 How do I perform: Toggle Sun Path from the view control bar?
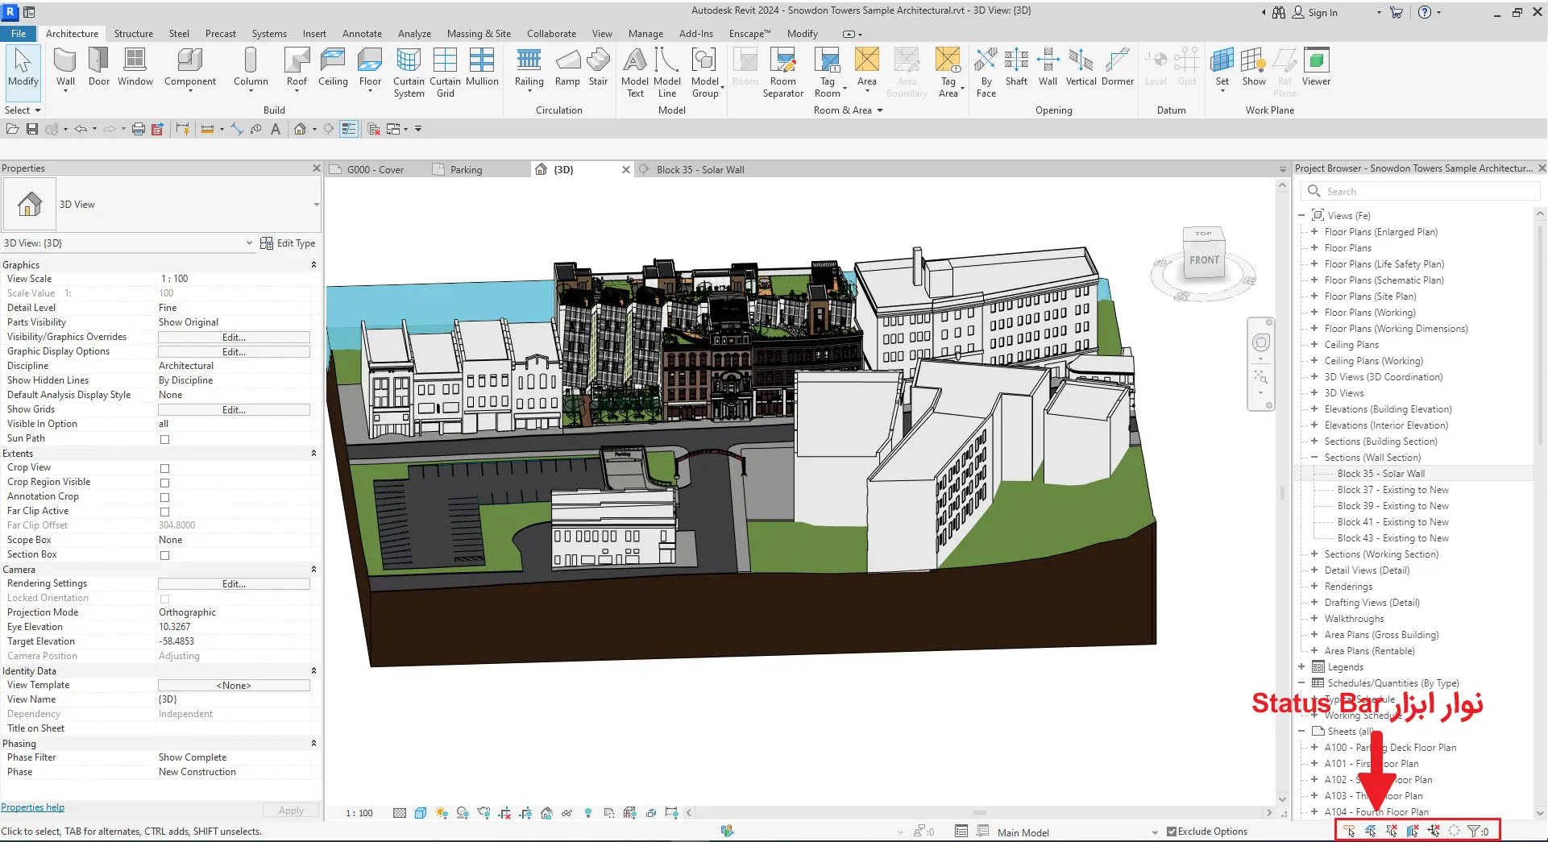442,813
